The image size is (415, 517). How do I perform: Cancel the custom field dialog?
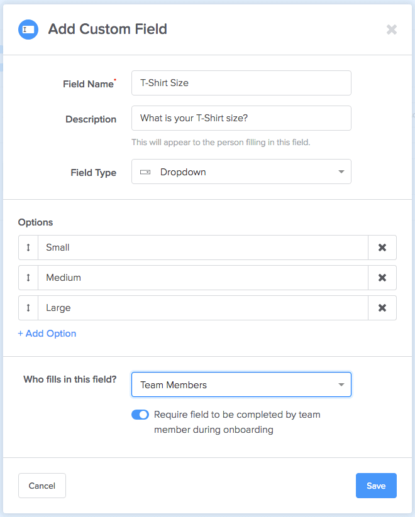pyautogui.click(x=41, y=486)
